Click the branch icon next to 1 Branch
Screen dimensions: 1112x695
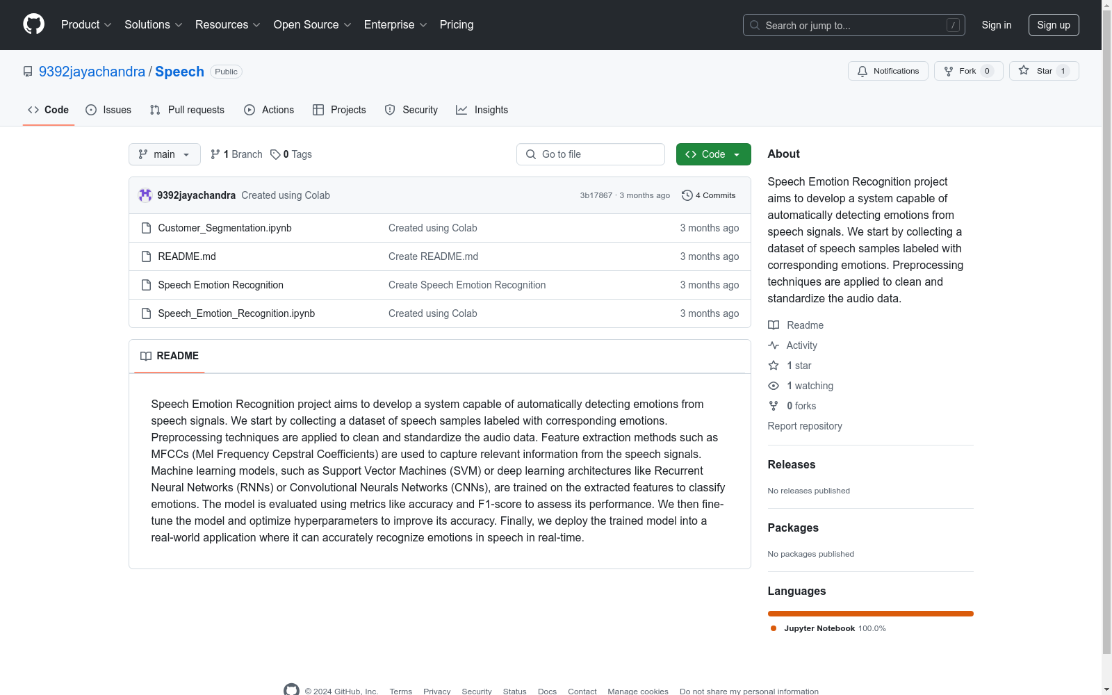[215, 154]
